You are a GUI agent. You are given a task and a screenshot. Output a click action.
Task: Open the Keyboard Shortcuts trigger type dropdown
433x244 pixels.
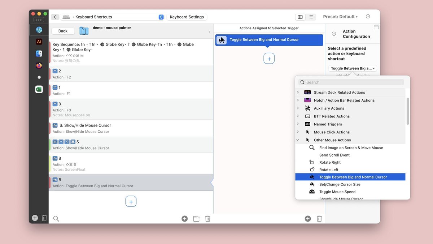click(112, 17)
